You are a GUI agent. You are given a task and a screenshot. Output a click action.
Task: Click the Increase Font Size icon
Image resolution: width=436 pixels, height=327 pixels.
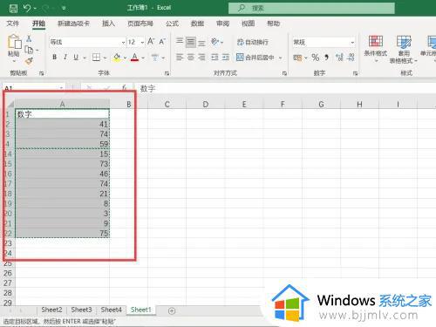(151, 42)
